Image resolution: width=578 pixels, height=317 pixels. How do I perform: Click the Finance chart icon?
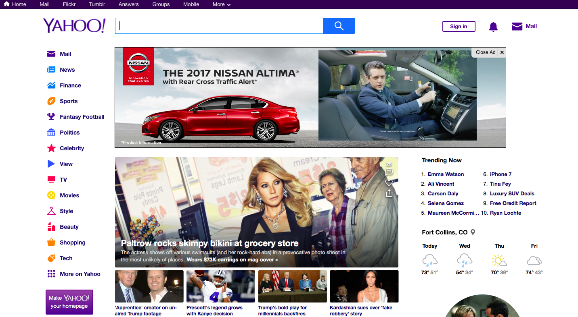(51, 85)
